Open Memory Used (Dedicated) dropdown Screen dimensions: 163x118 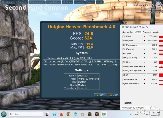144,66
